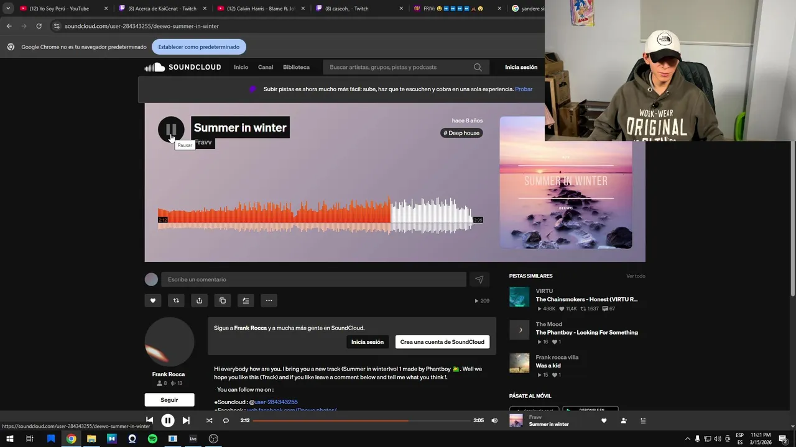Open Task View on the taskbar
Screen dimensions: 796x447
coord(29,439)
